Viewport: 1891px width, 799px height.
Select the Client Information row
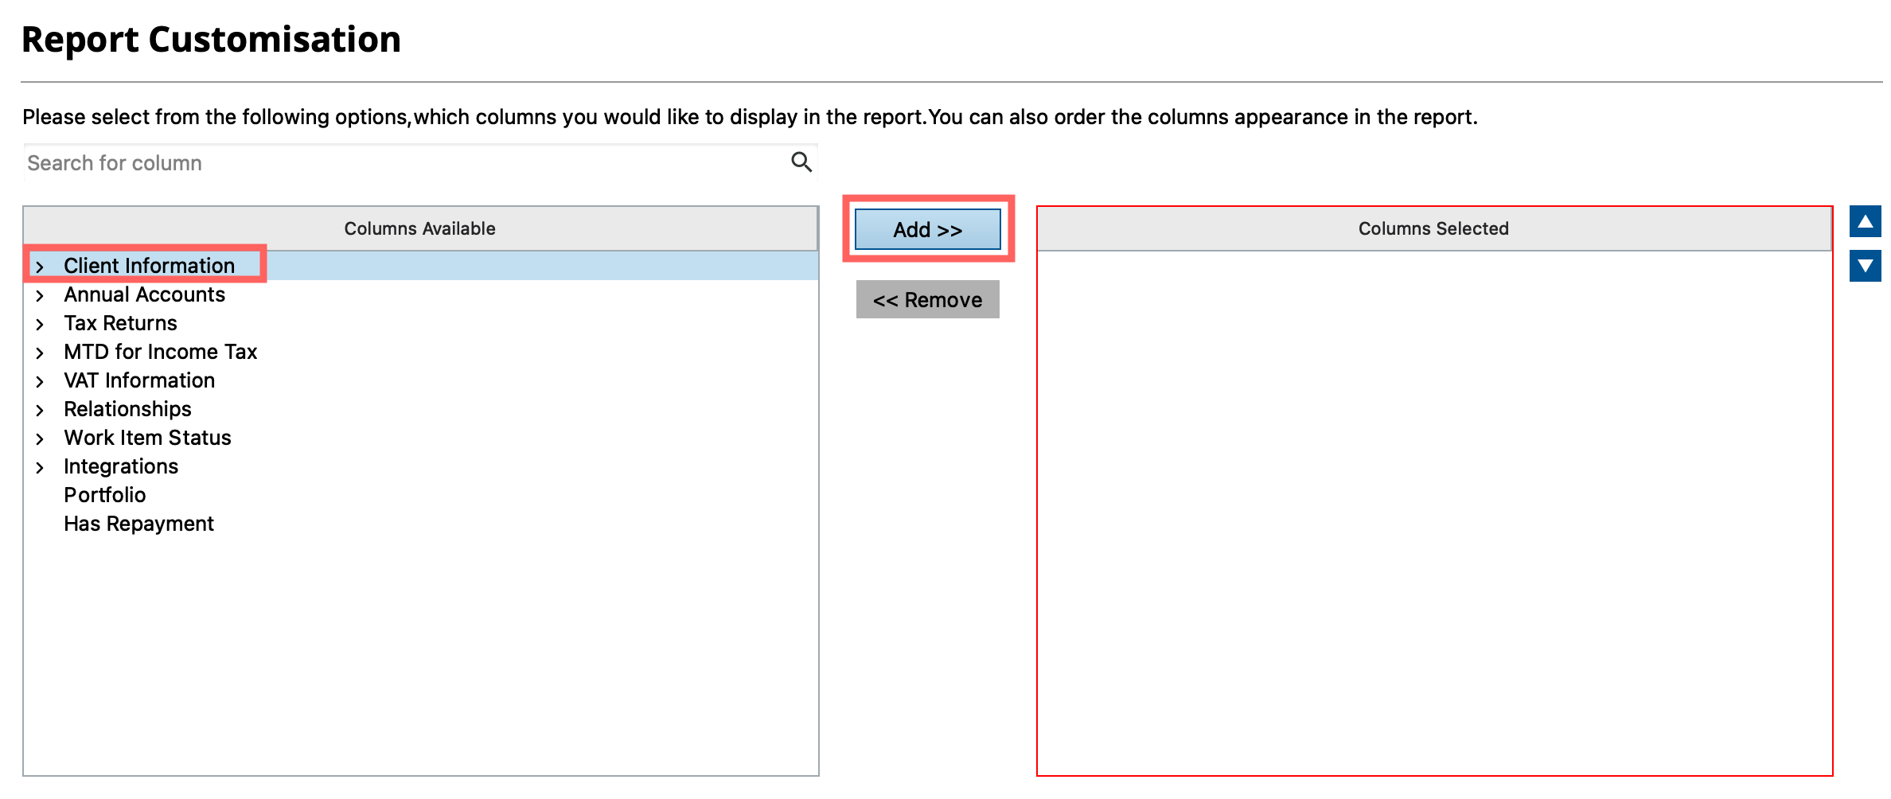click(x=149, y=266)
